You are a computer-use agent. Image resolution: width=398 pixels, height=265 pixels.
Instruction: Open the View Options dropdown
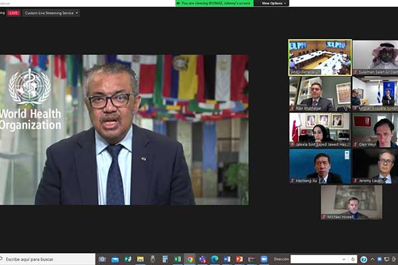tap(273, 3)
